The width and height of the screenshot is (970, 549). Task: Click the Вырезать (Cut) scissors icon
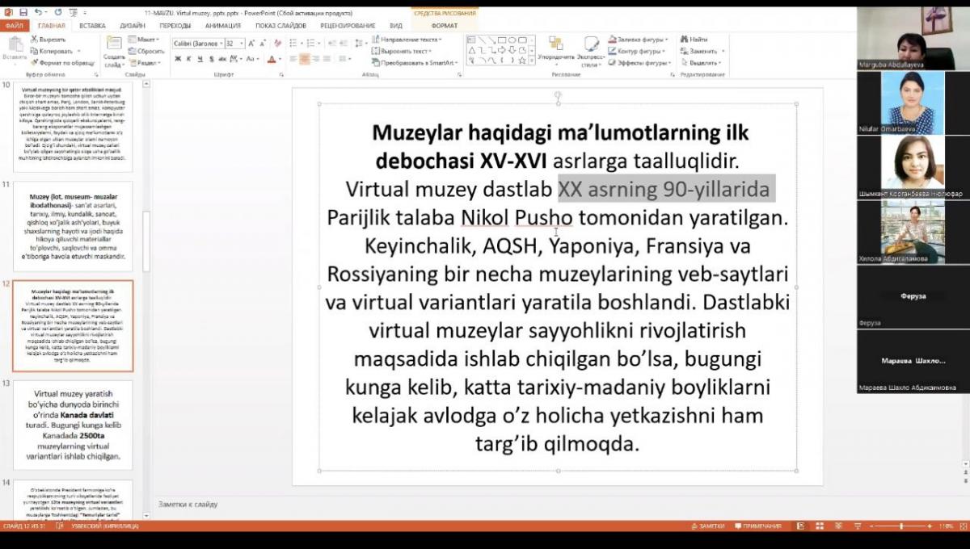(x=34, y=39)
